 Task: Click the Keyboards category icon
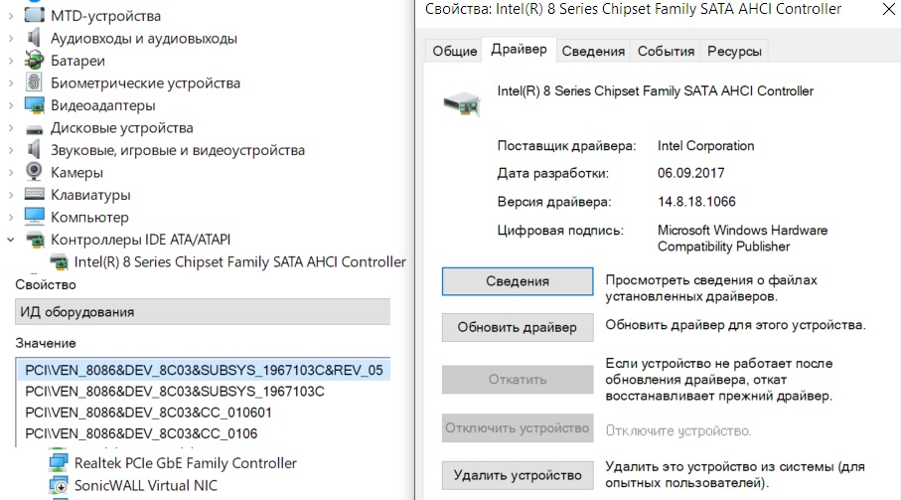[35, 195]
